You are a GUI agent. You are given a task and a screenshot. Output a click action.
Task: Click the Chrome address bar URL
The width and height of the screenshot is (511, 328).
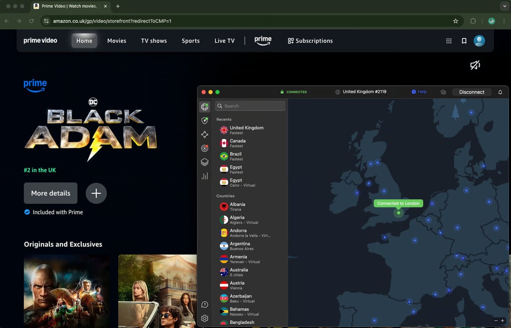[x=112, y=21]
